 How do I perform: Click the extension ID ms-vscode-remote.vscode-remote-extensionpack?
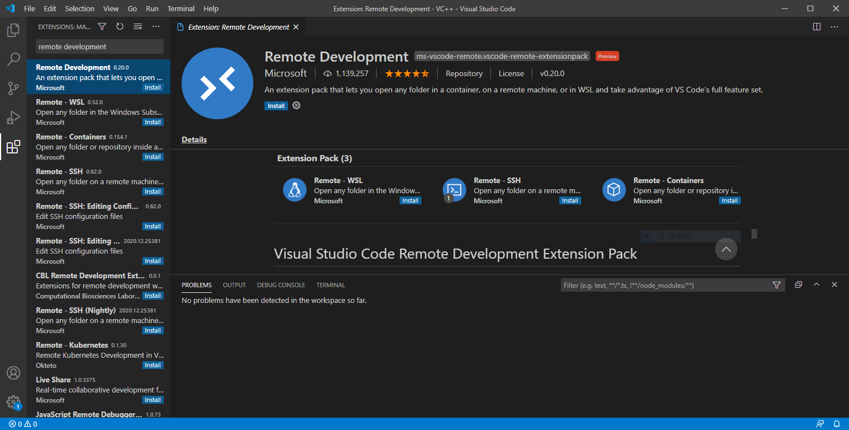pos(502,56)
